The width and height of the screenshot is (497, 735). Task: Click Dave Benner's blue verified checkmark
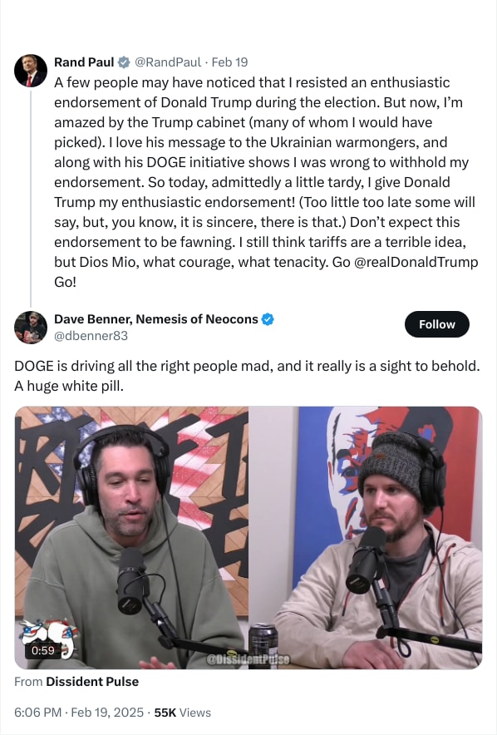point(268,319)
